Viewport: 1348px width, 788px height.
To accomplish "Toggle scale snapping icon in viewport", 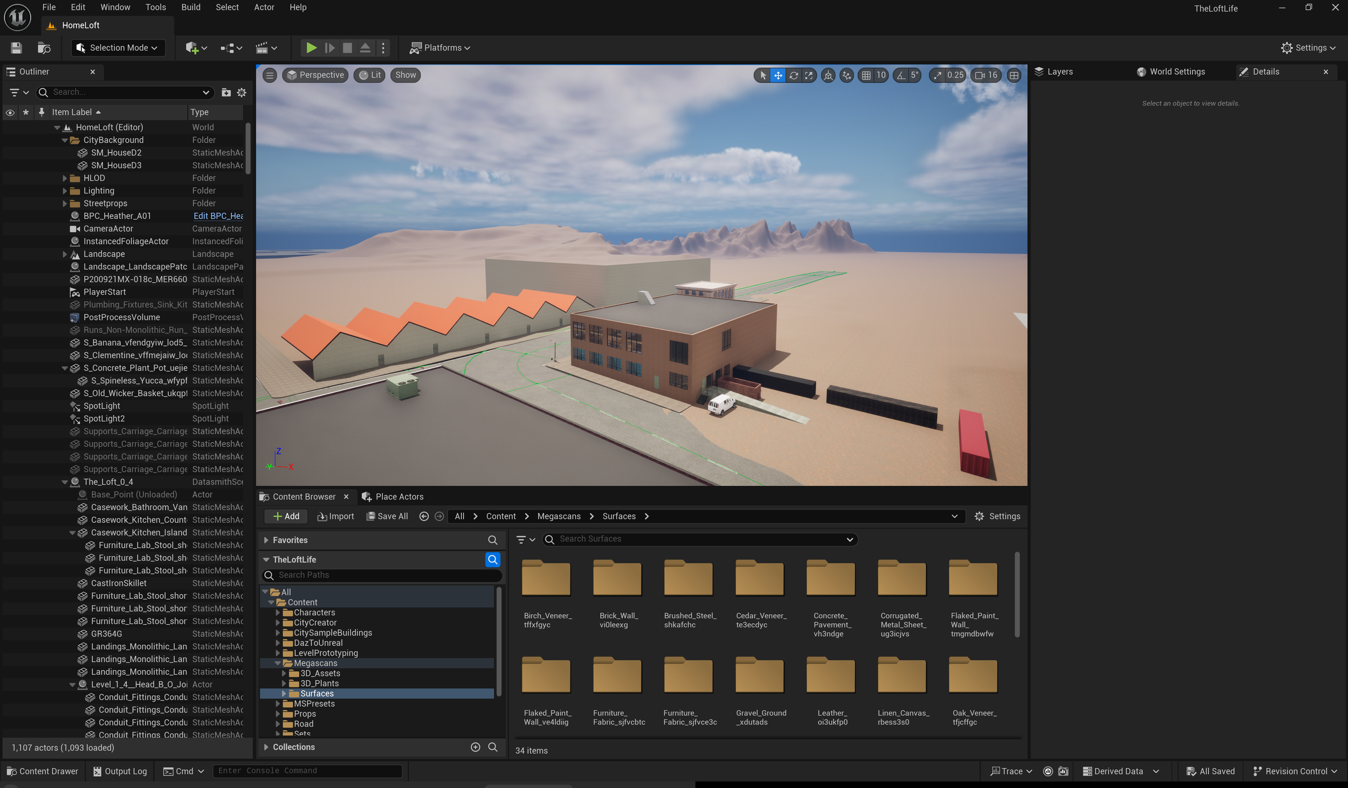I will tap(938, 75).
